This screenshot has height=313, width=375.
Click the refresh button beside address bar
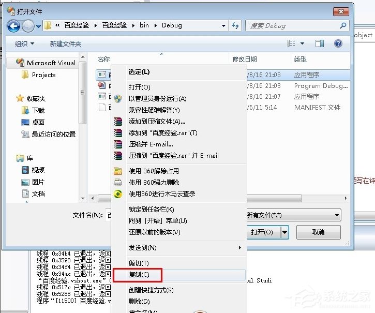click(236, 25)
